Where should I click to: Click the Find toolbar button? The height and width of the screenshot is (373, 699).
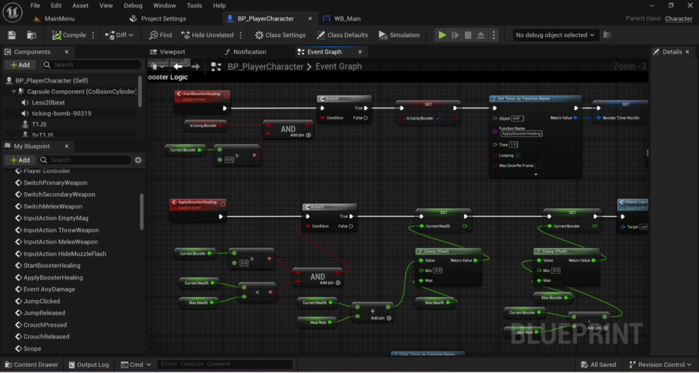tap(160, 35)
